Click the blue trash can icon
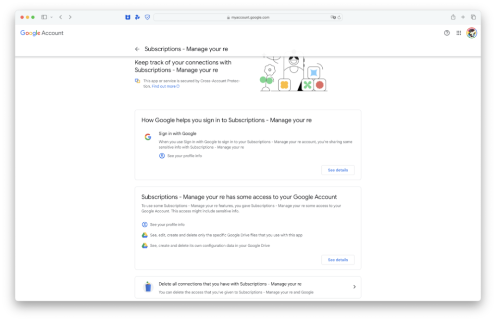This screenshot has width=496, height=321. (148, 286)
